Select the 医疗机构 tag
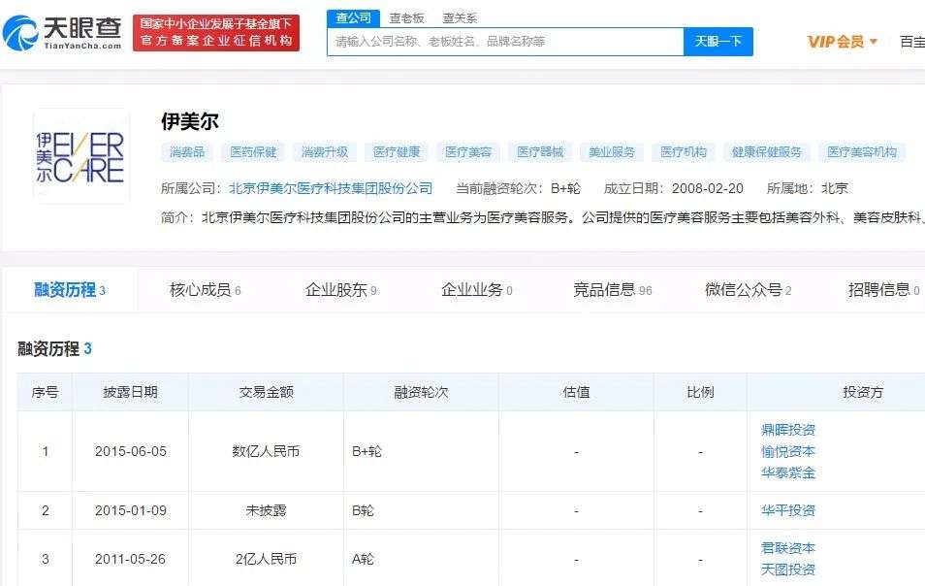 point(684,152)
